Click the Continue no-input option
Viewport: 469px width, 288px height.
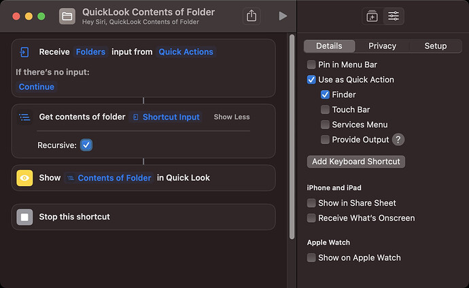click(37, 87)
